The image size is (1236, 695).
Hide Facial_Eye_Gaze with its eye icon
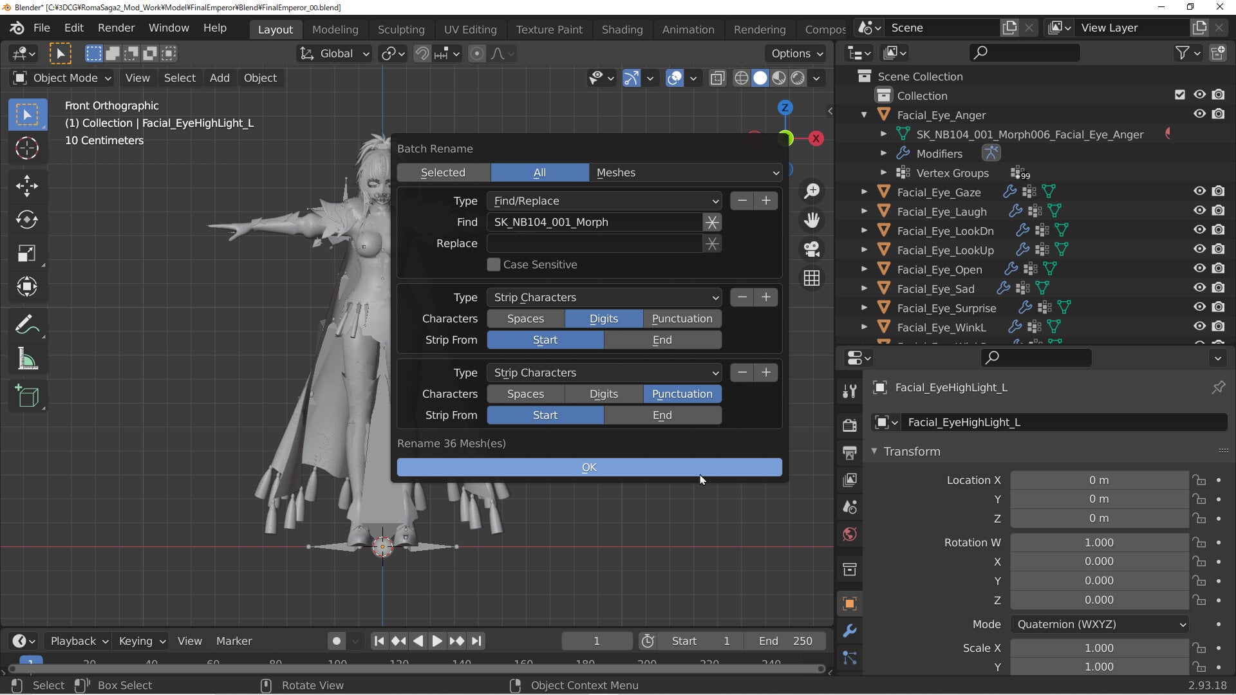click(x=1199, y=192)
